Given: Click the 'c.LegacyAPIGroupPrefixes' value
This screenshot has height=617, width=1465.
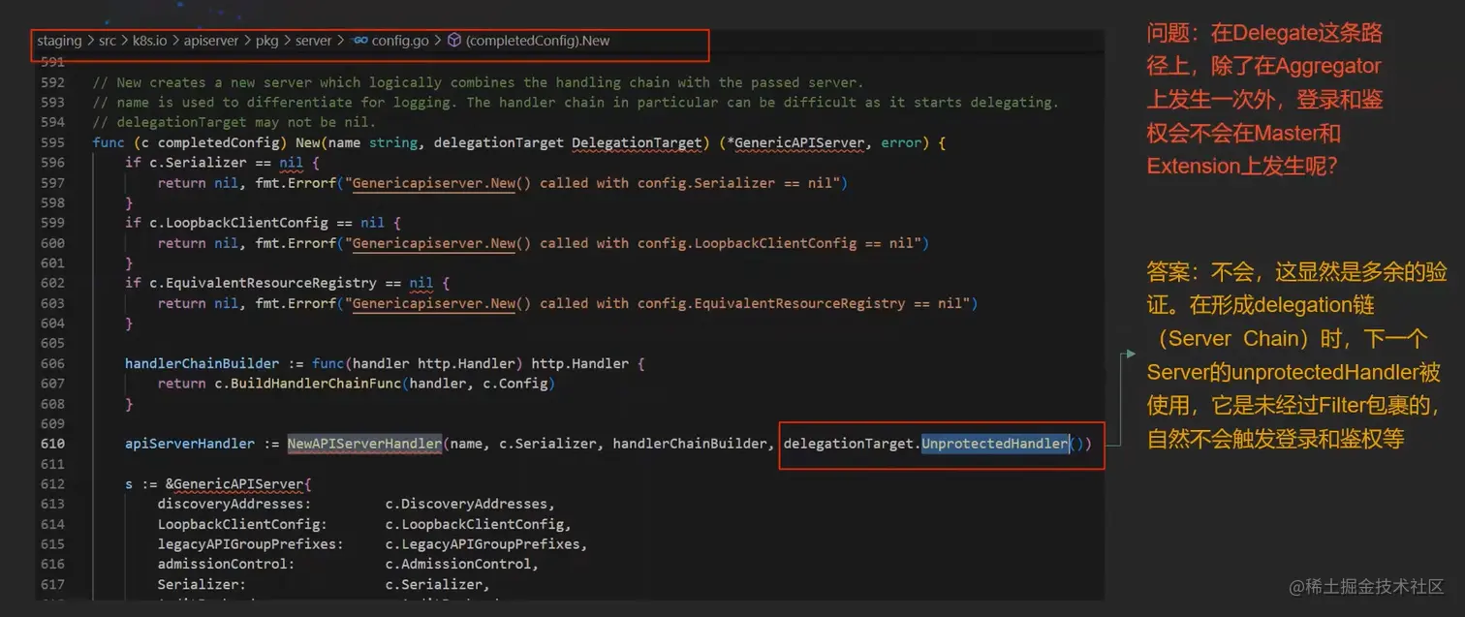Looking at the screenshot, I should 483,544.
